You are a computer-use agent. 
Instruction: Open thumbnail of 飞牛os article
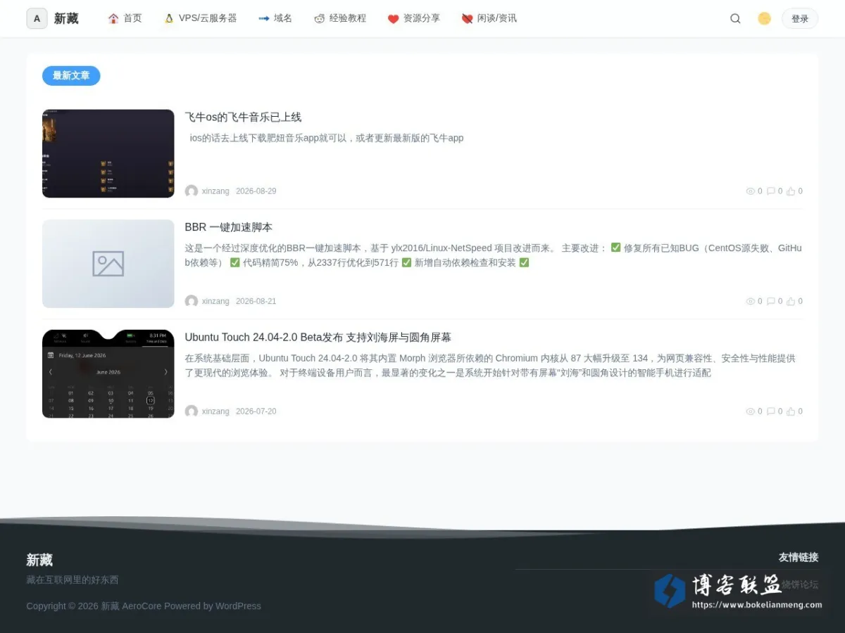click(x=108, y=153)
